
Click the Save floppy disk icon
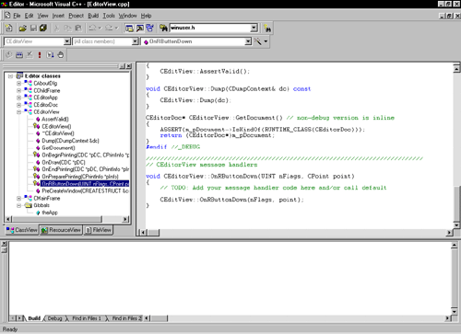33,29
